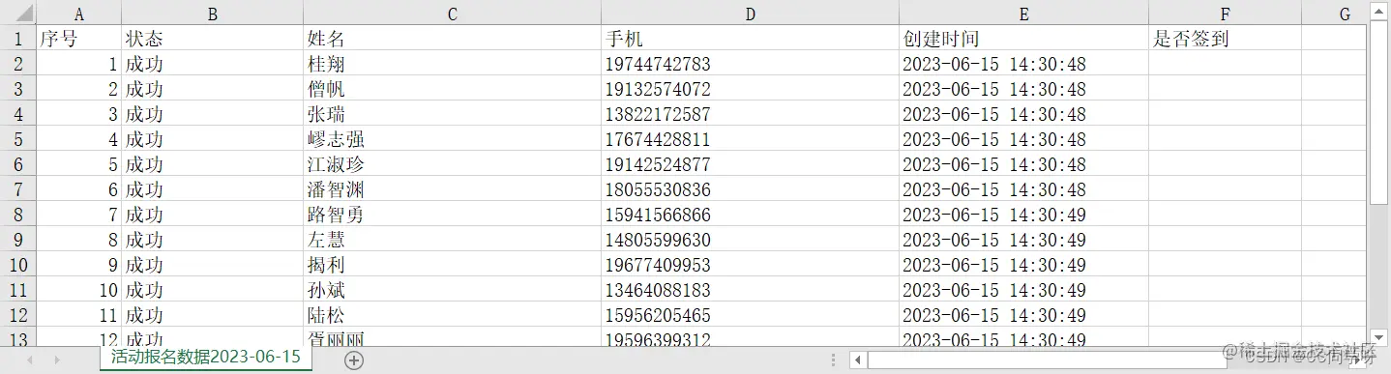
Task: Select name cell 张瑞
Action: tap(453, 114)
